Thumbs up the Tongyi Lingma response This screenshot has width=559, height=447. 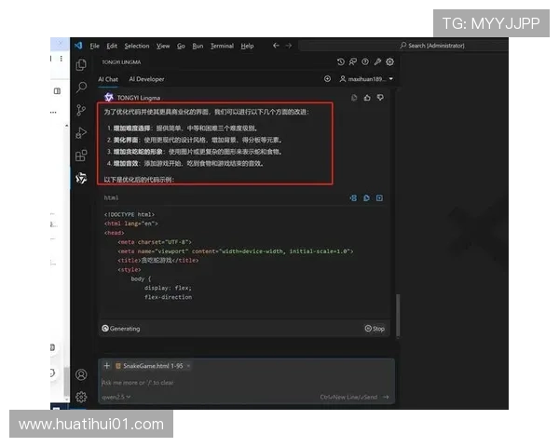pyautogui.click(x=367, y=97)
